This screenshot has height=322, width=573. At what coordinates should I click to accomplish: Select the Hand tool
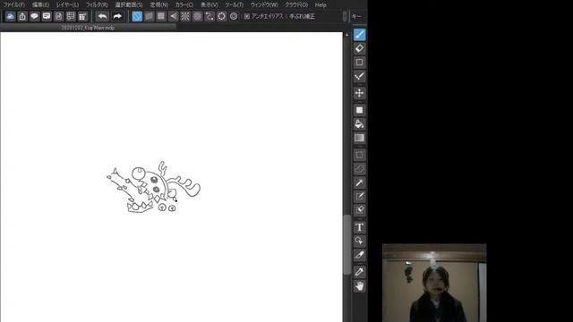(x=360, y=286)
